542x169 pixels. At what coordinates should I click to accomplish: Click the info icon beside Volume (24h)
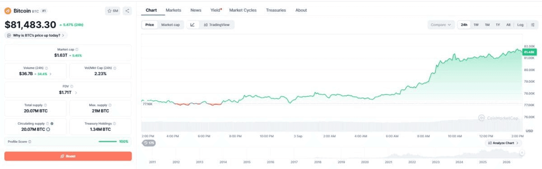pos(47,68)
